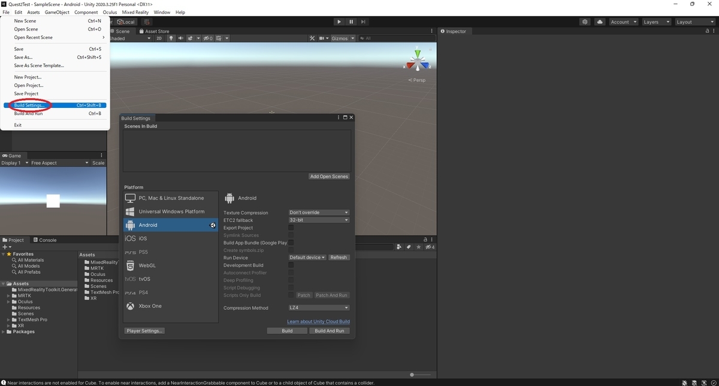719x386 pixels.
Task: Switch to the Console tab
Action: tap(45, 240)
